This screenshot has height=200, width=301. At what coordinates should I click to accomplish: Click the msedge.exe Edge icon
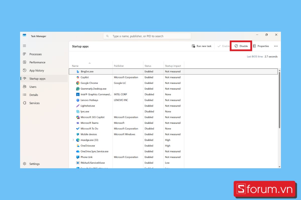click(x=78, y=140)
